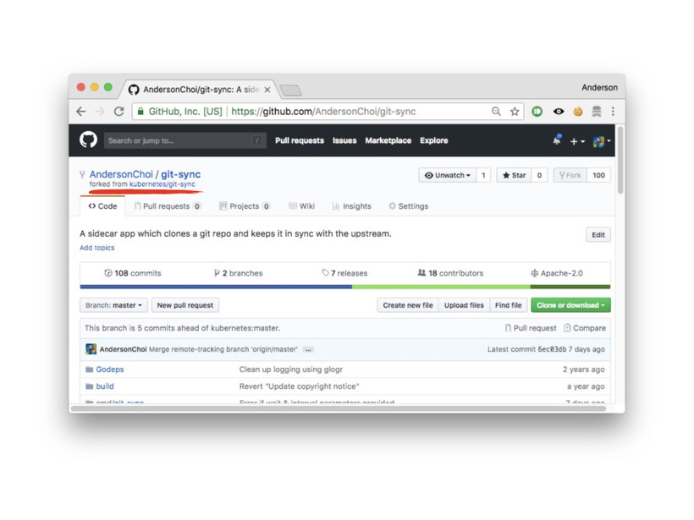Viewport: 694px width, 520px height.
Task: Click the eye extension icon in toolbar
Action: [x=559, y=112]
